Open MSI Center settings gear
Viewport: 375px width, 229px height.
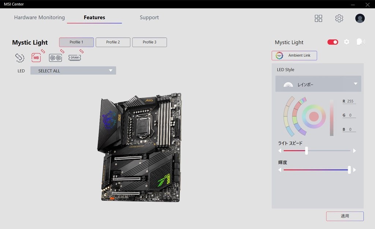click(x=339, y=18)
